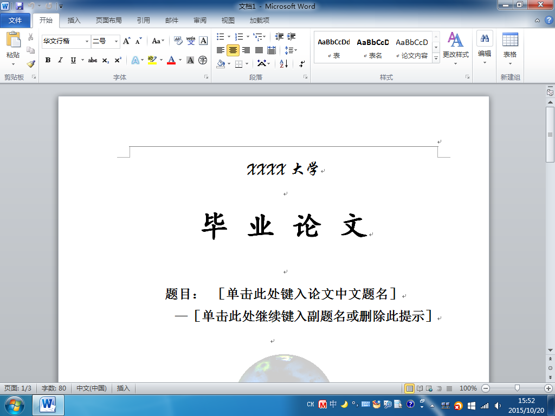
Task: Apply strikethrough with the abc icon
Action: (x=93, y=60)
